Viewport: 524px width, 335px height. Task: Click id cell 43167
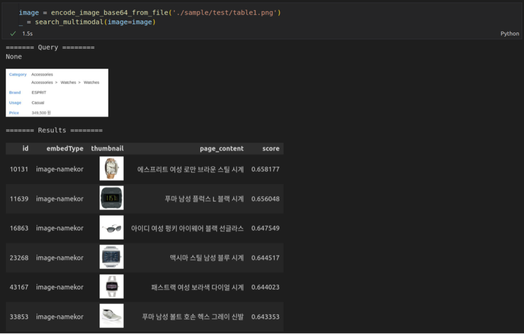(x=19, y=287)
